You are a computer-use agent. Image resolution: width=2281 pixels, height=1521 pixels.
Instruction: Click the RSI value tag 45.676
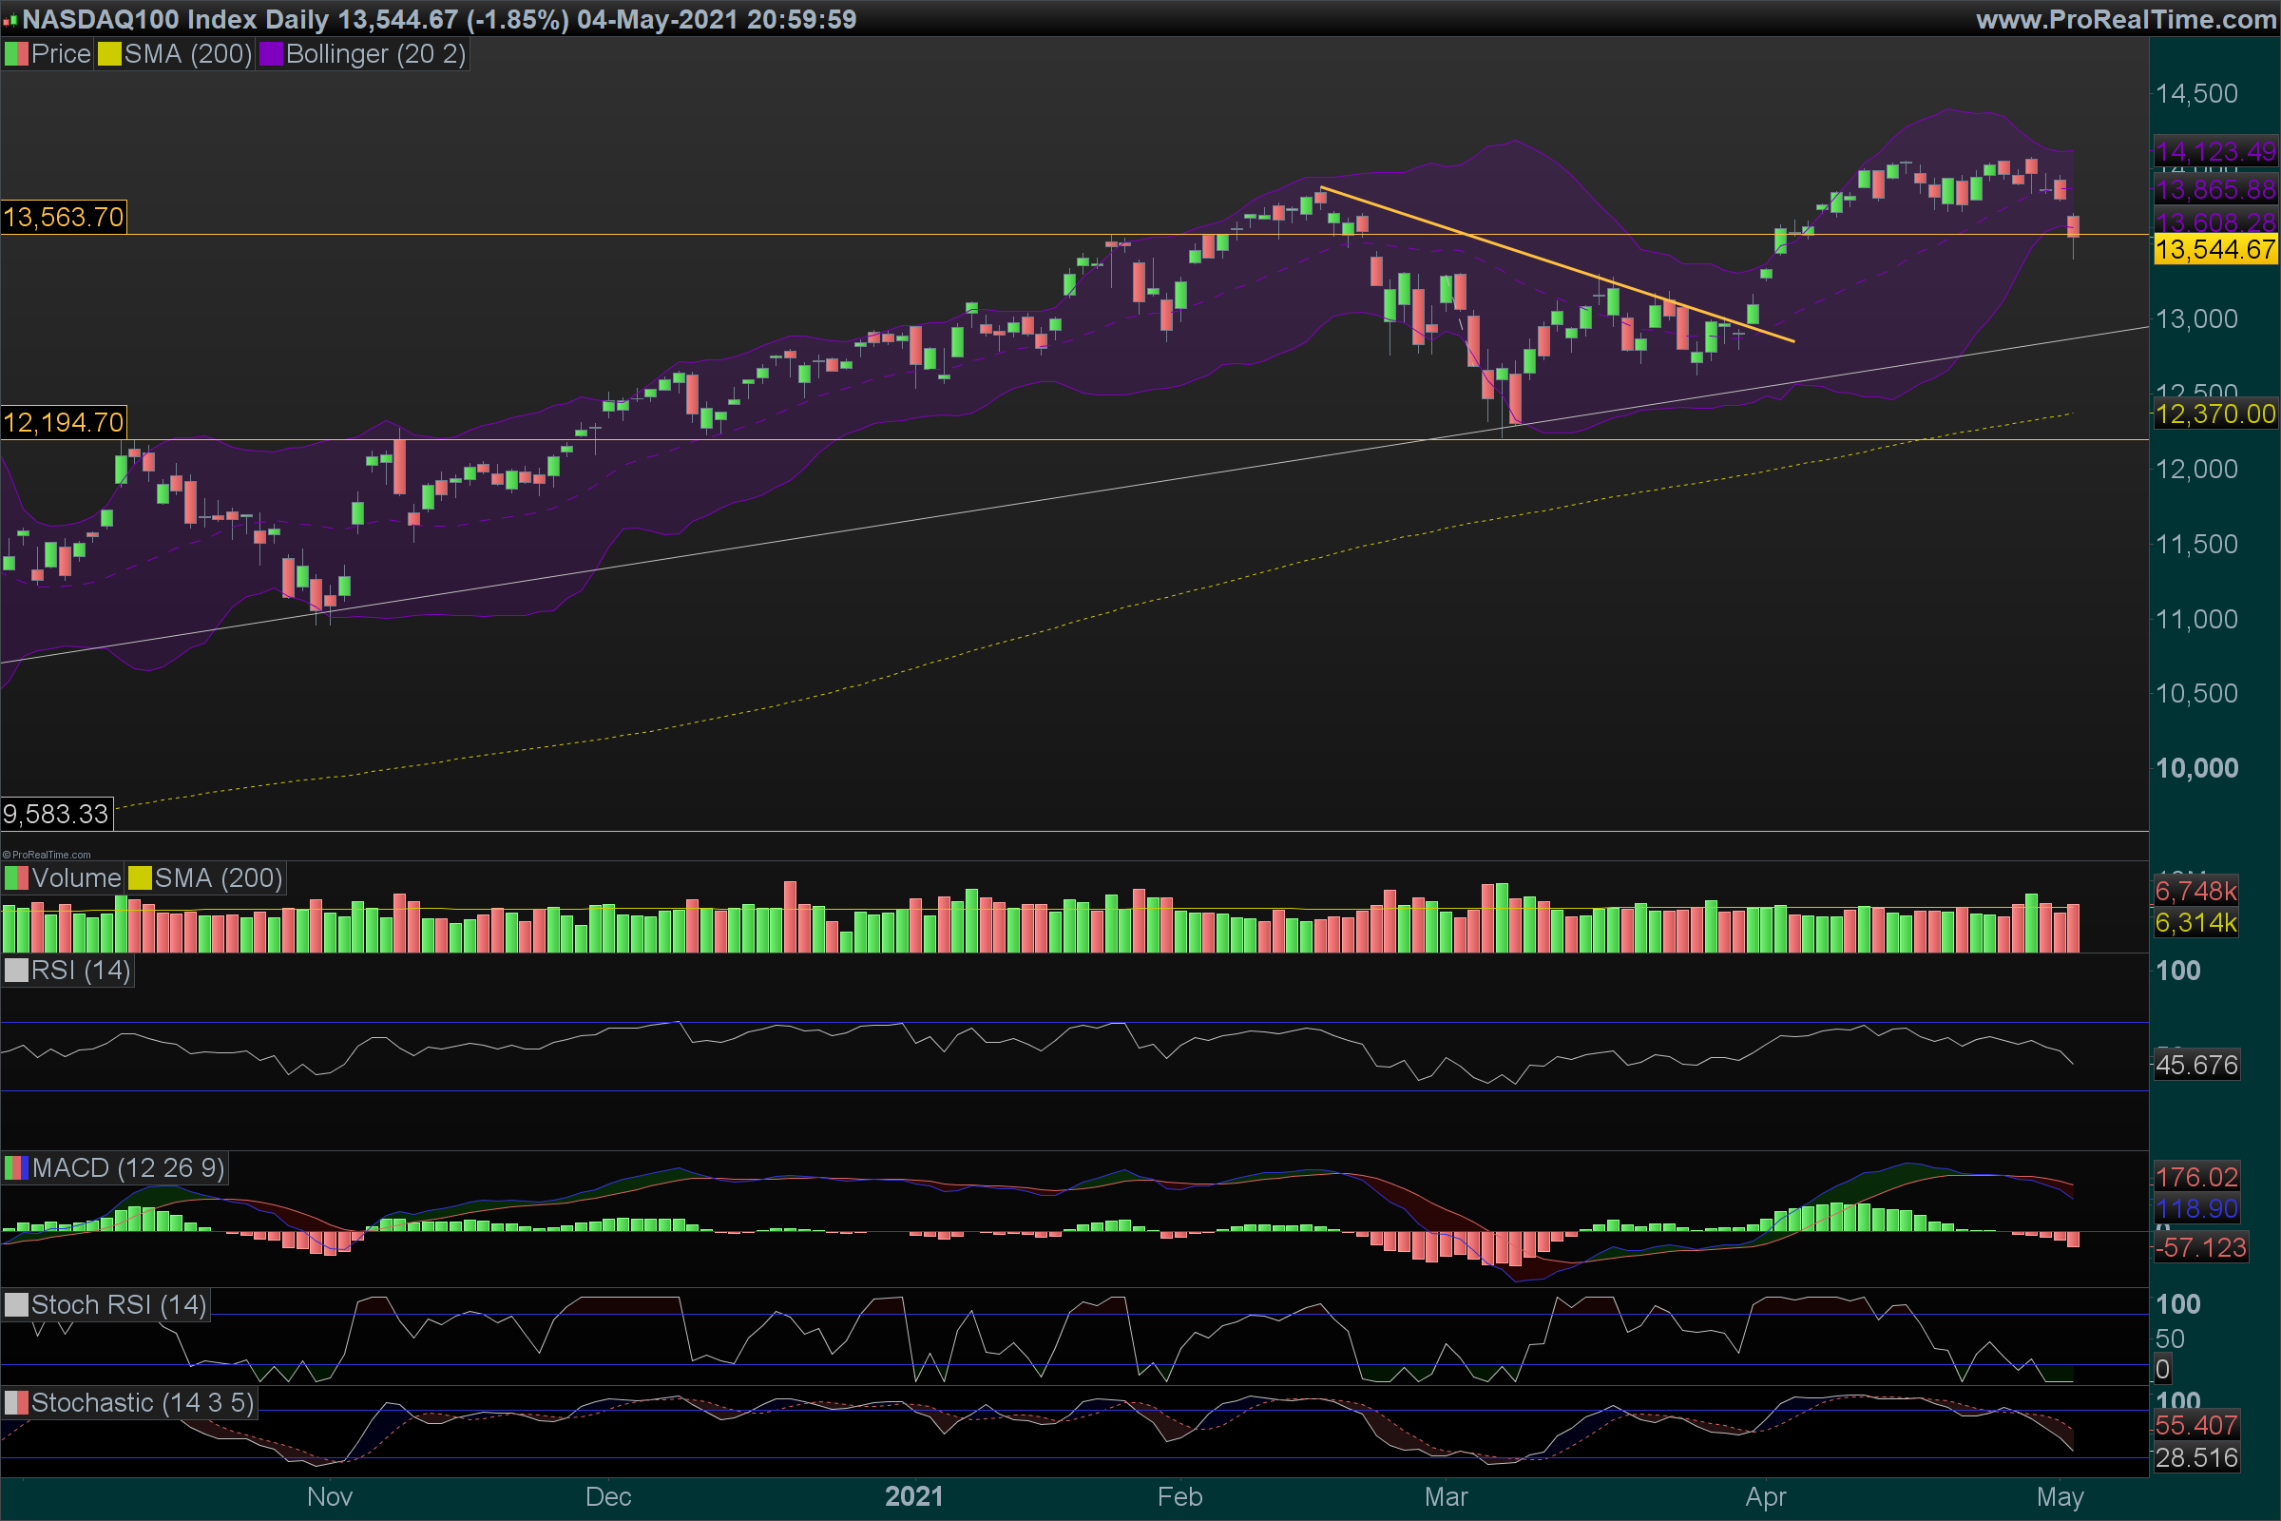(2196, 1065)
